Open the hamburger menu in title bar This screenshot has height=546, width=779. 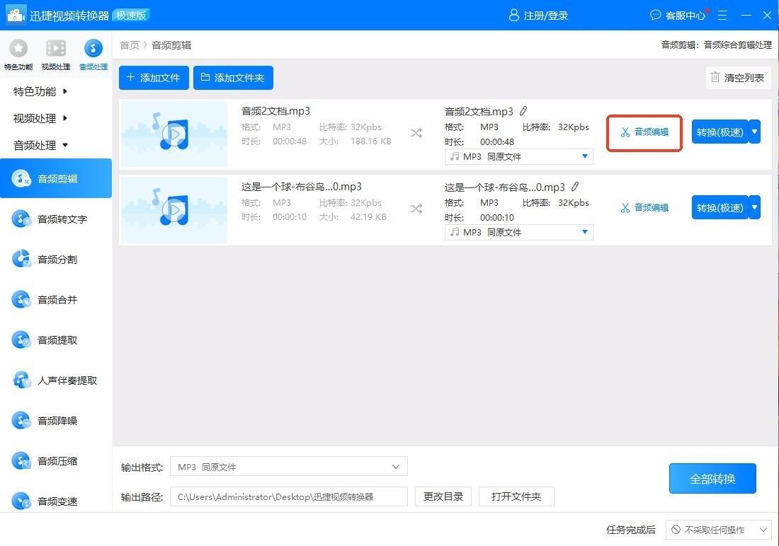[x=722, y=15]
